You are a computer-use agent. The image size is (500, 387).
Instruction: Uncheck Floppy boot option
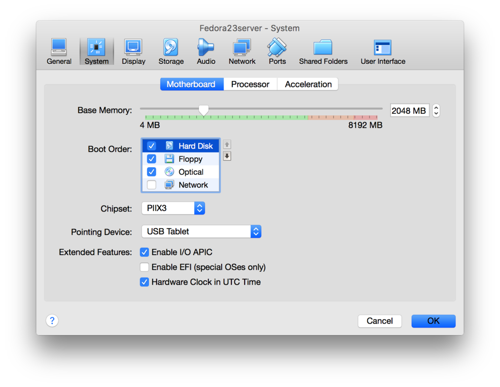[x=151, y=159]
